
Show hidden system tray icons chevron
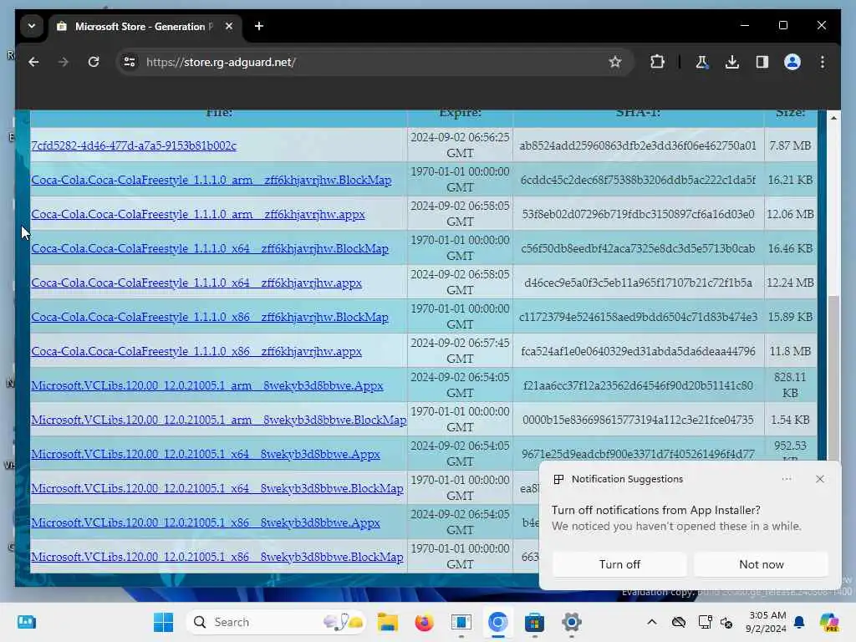coord(652,622)
